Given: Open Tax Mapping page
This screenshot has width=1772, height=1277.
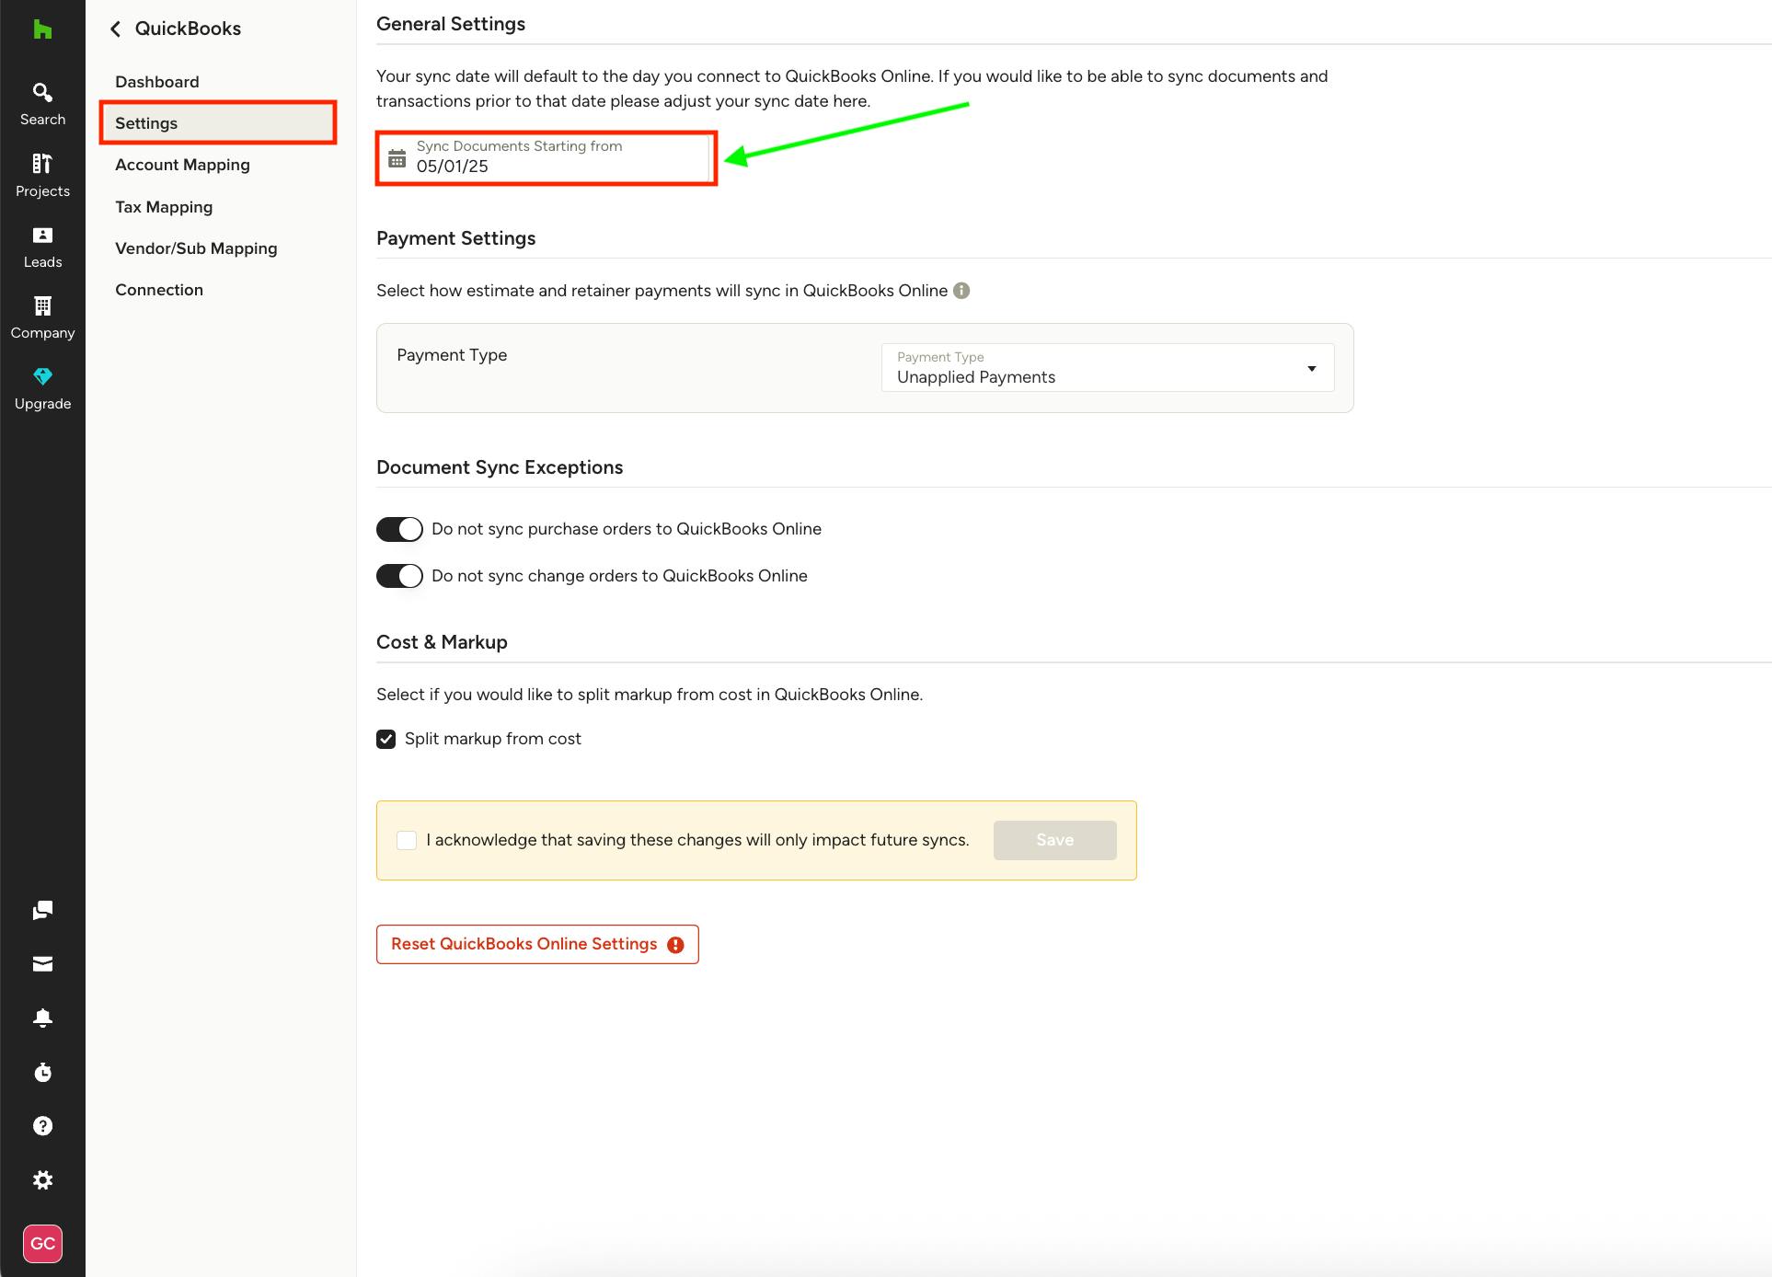Looking at the screenshot, I should pos(164,207).
